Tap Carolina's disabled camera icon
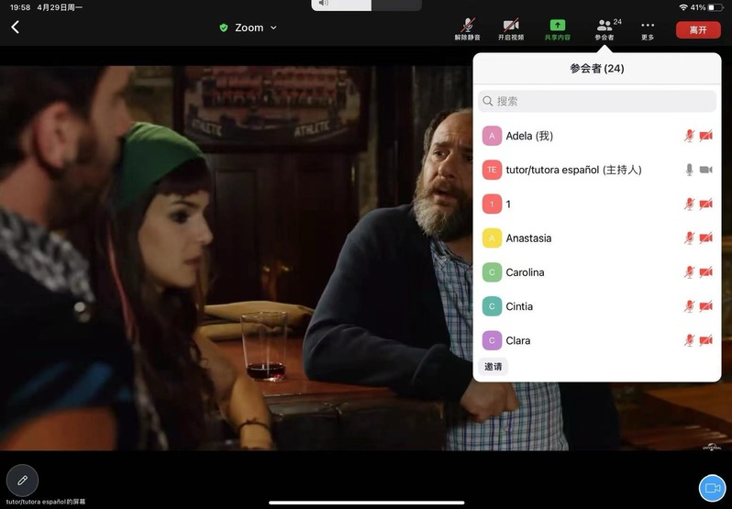This screenshot has height=509, width=732. click(706, 272)
